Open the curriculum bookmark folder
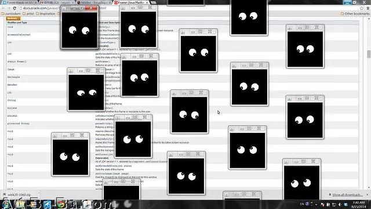The width and height of the screenshot is (371, 209). (11, 14)
